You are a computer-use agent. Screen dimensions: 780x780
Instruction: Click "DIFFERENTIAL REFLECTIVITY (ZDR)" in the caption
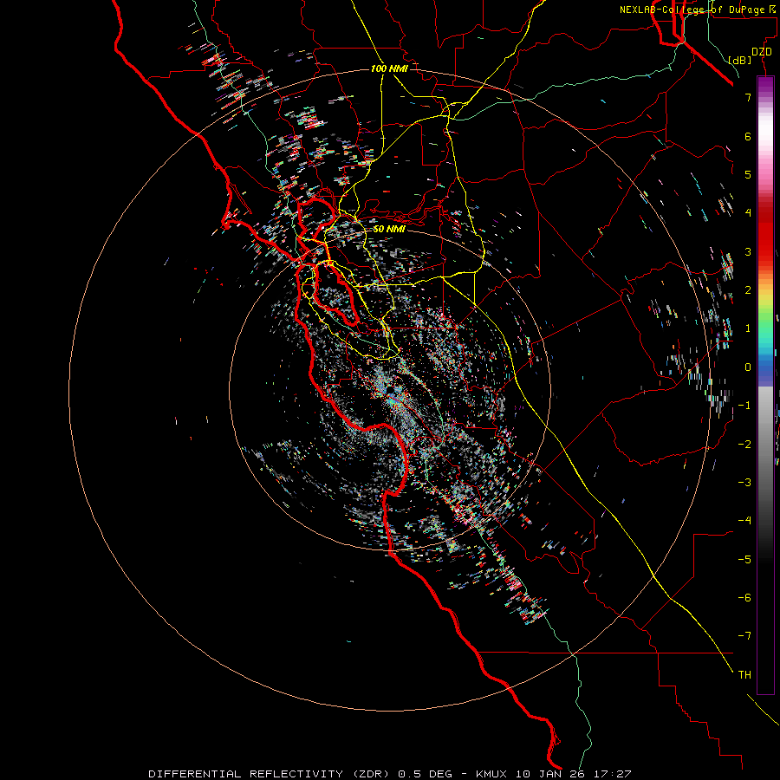coord(269,774)
